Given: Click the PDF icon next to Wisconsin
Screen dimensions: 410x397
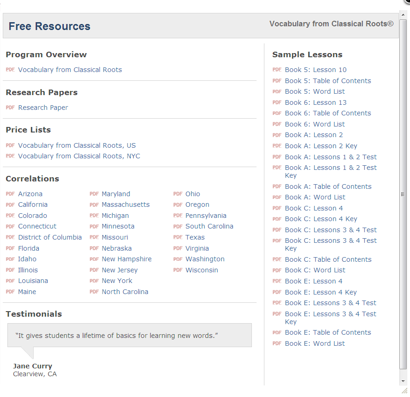Looking at the screenshot, I should 177,270.
